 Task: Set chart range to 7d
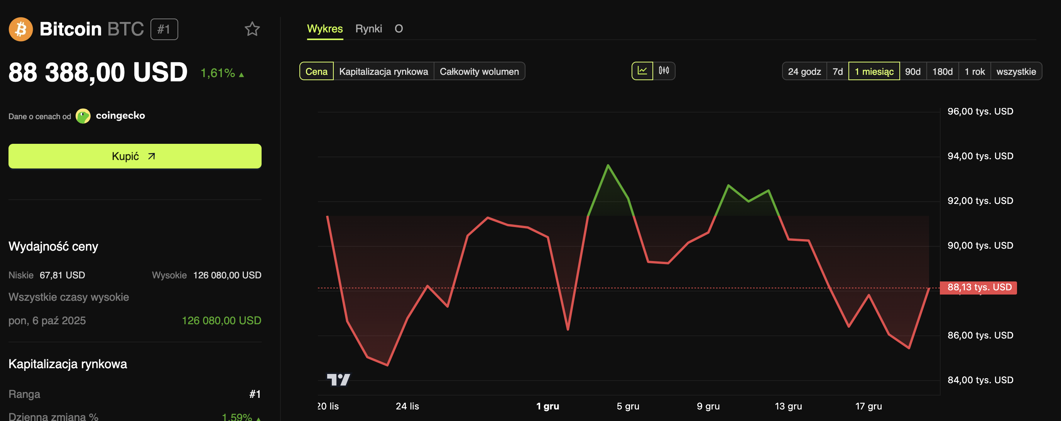coord(837,72)
